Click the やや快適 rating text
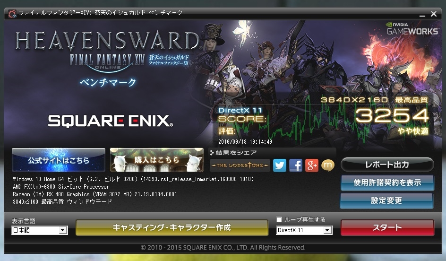 click(x=413, y=131)
